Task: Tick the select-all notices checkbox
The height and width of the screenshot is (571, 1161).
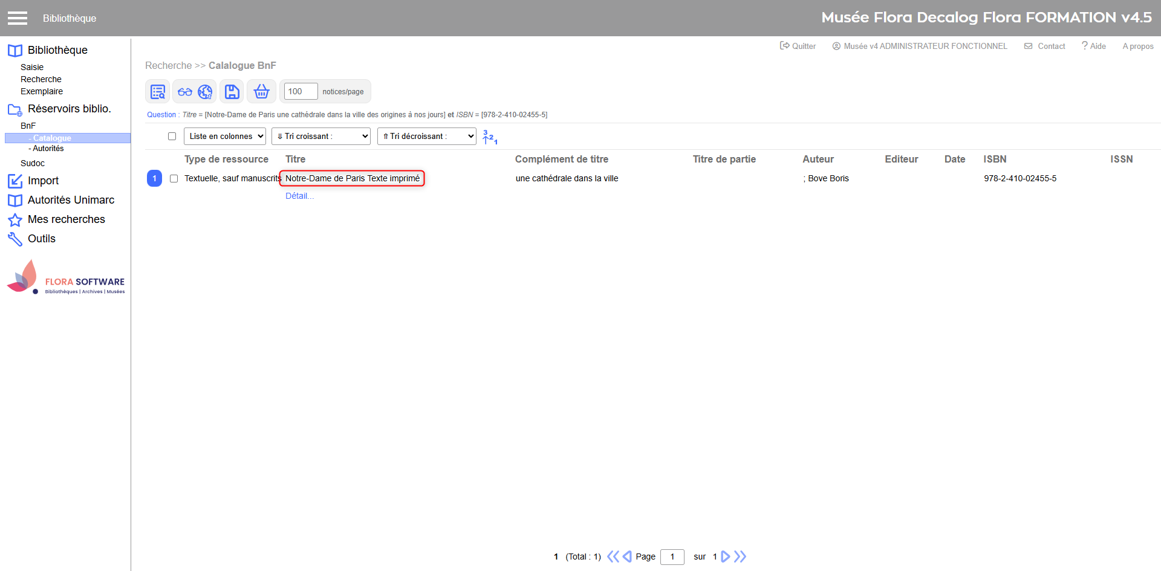Action: click(x=172, y=137)
